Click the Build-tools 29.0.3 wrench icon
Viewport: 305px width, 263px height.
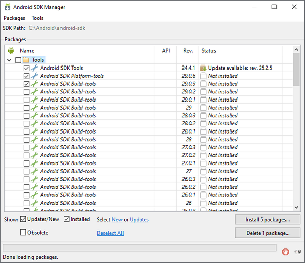[35, 84]
